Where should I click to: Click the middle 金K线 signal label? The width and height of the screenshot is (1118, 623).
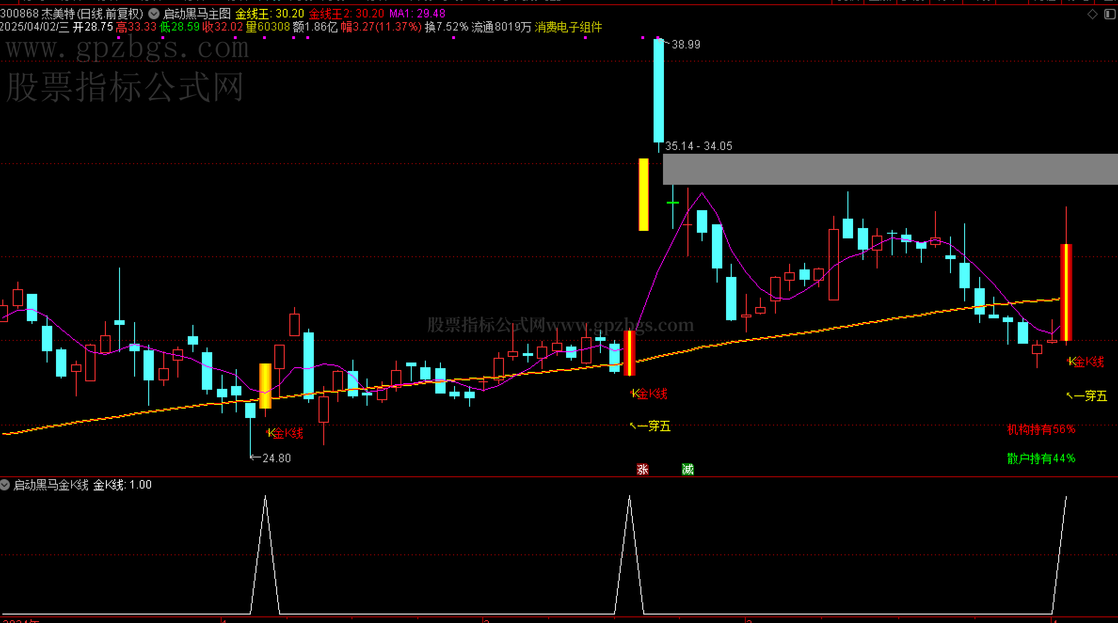pyautogui.click(x=649, y=394)
